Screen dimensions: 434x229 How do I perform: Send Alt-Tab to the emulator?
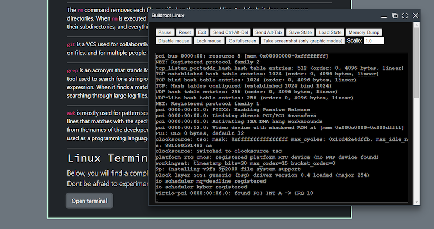[x=268, y=32]
